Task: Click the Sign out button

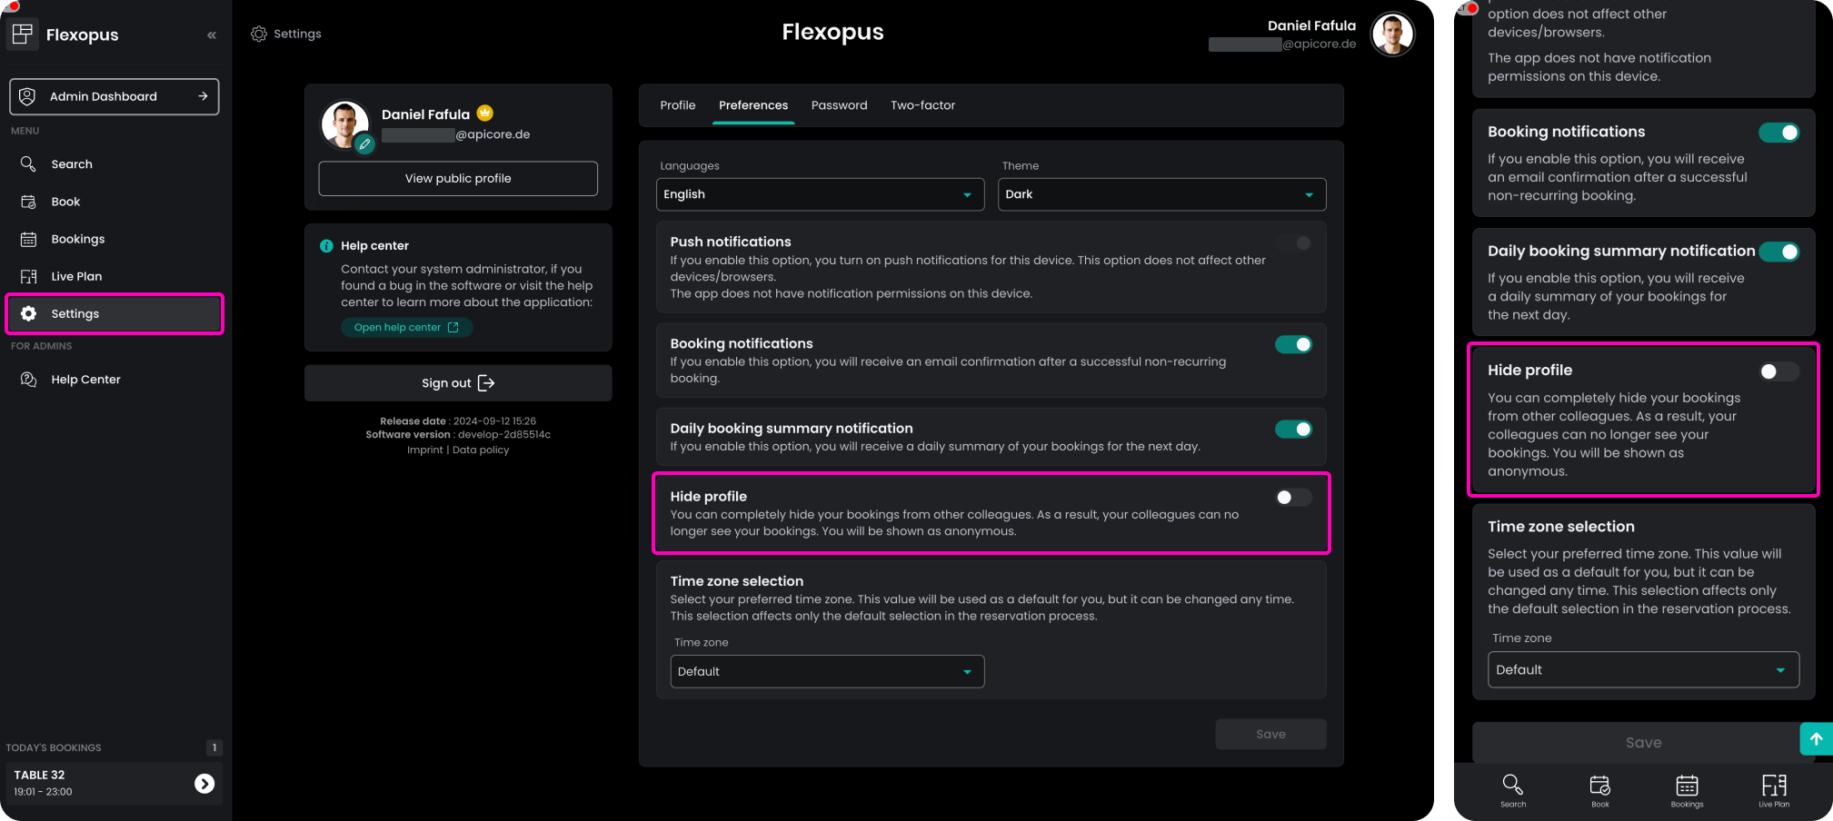Action: pos(458,383)
